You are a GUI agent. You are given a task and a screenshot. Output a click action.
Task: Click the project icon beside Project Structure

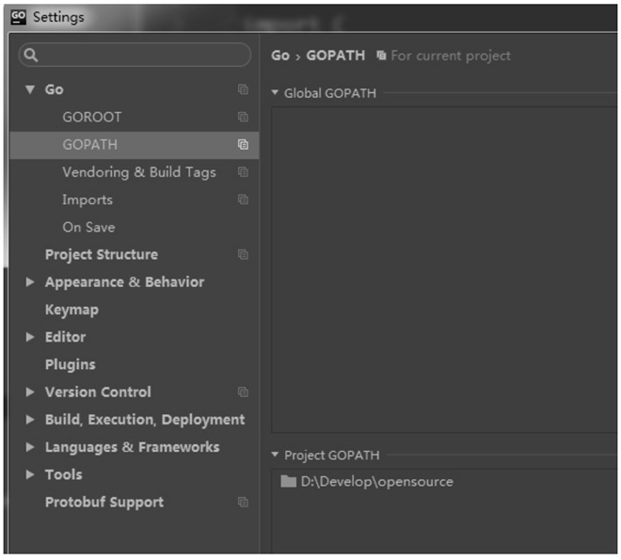tap(243, 255)
